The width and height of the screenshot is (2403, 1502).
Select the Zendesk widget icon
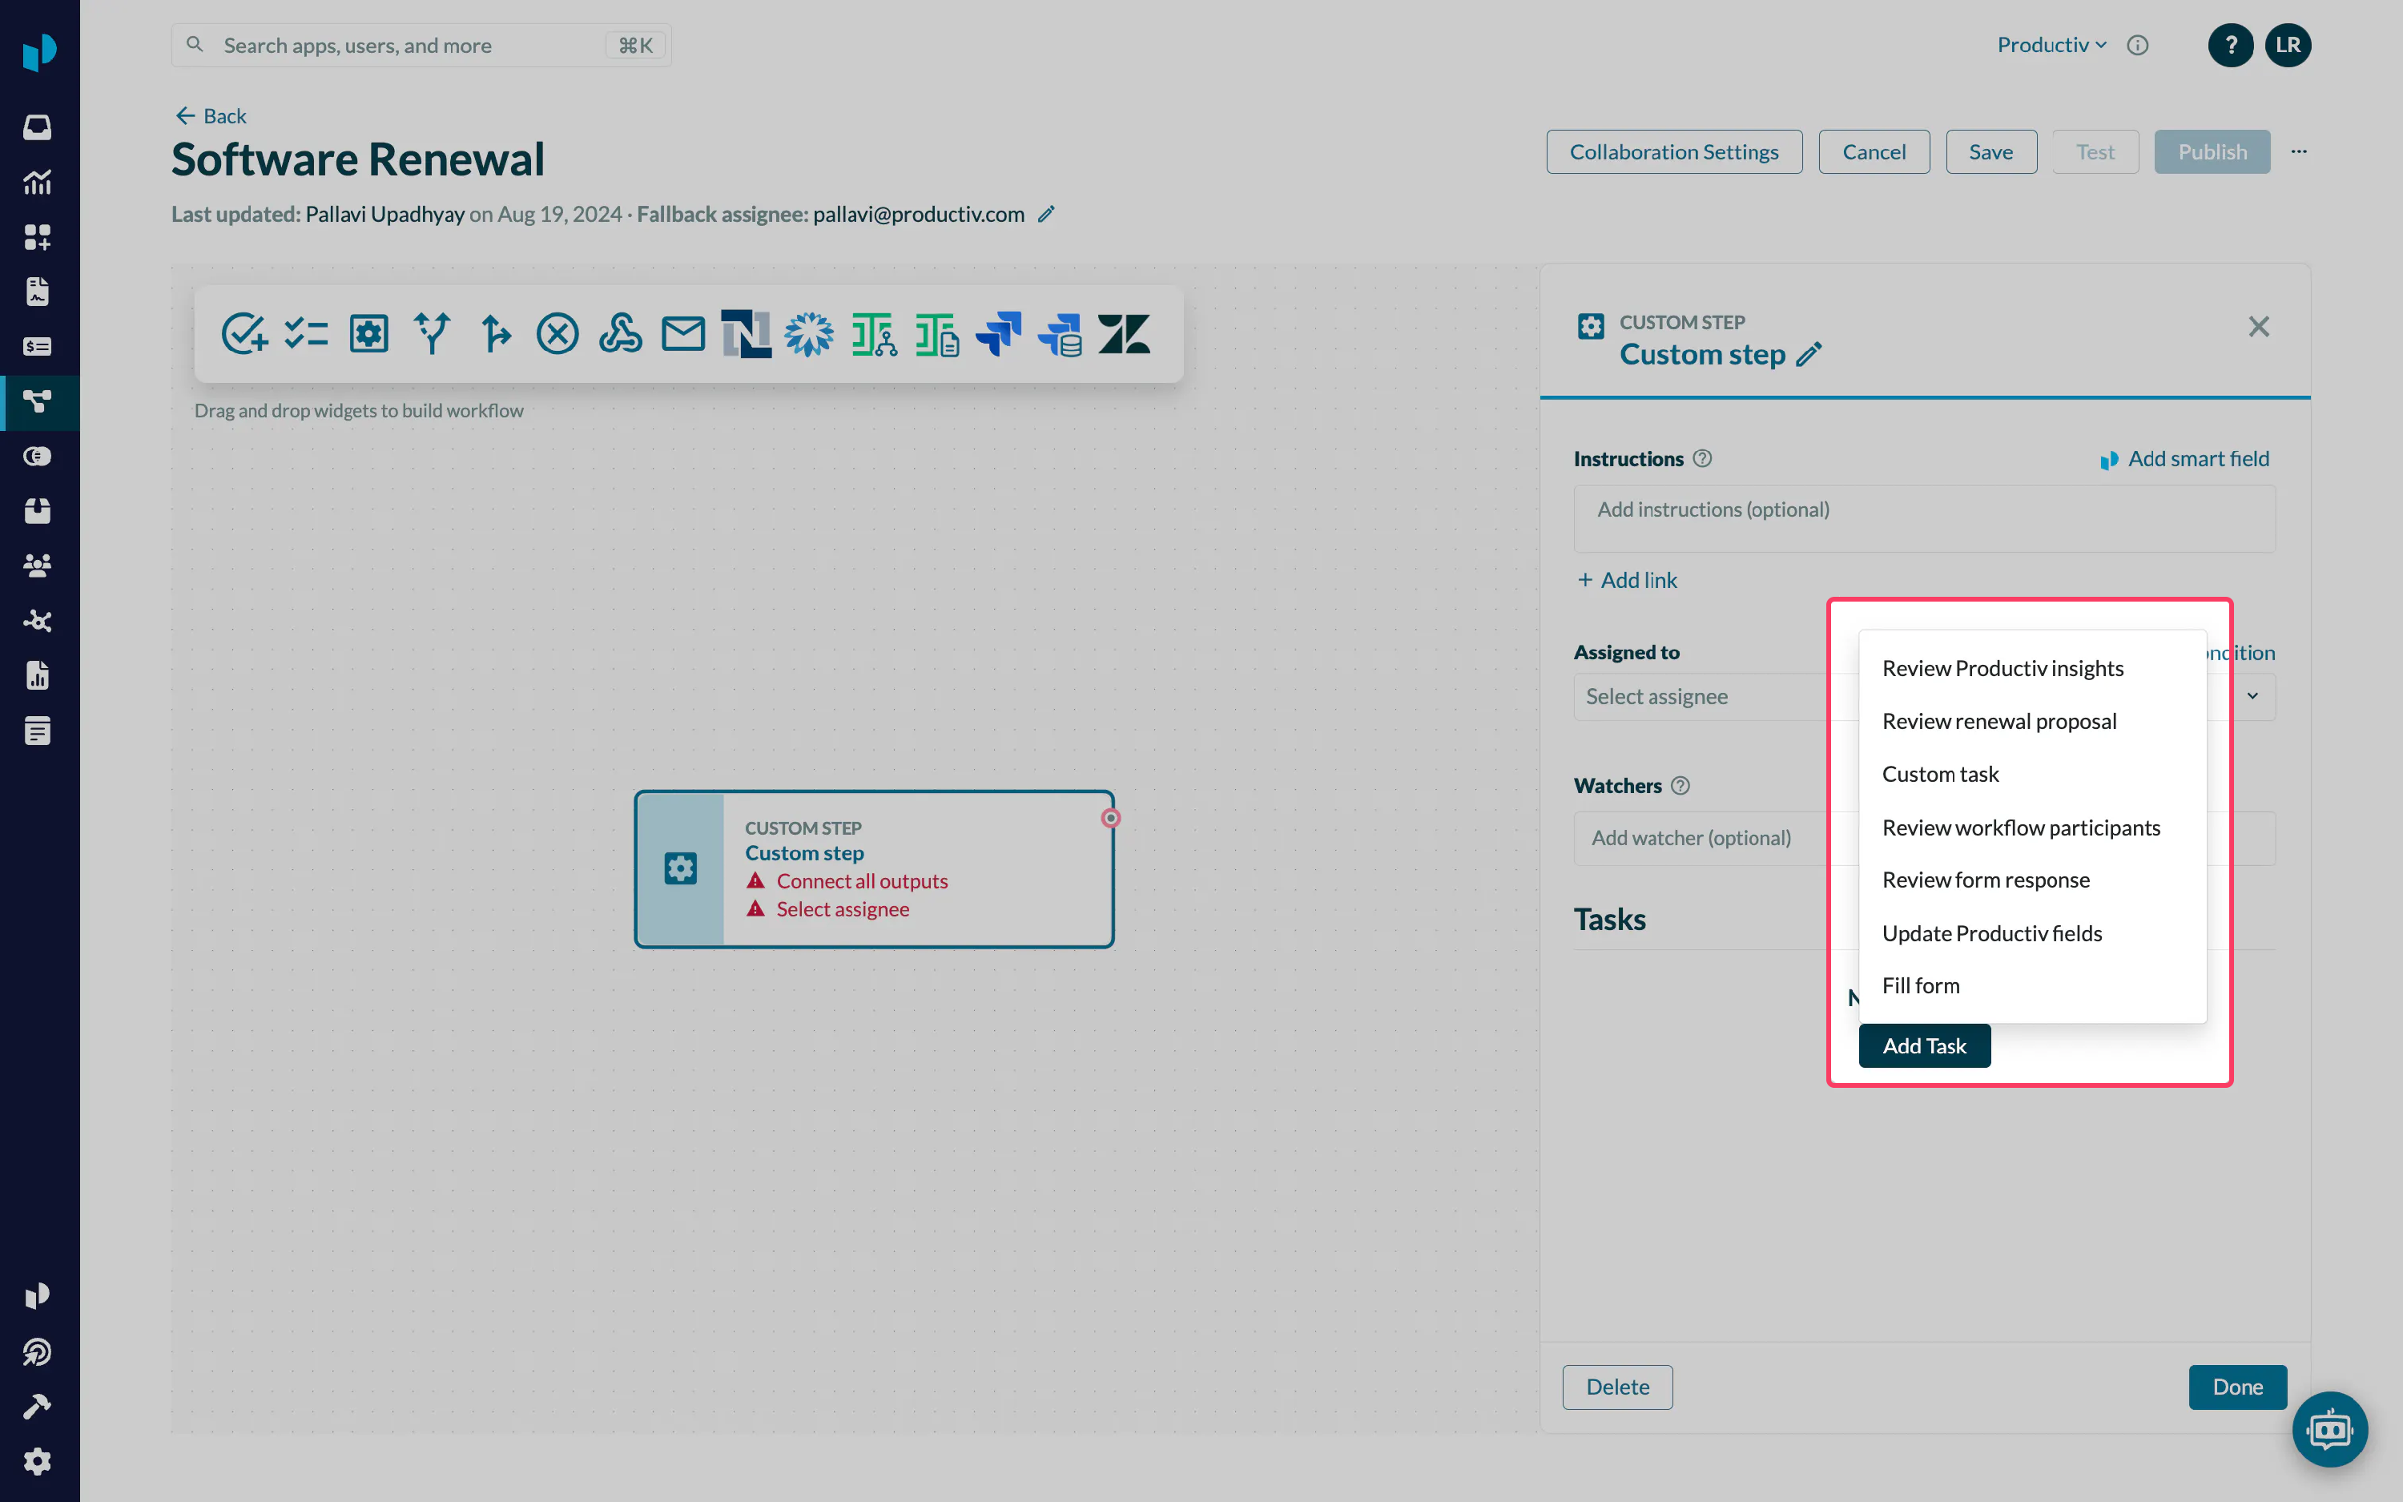pyautogui.click(x=1123, y=334)
